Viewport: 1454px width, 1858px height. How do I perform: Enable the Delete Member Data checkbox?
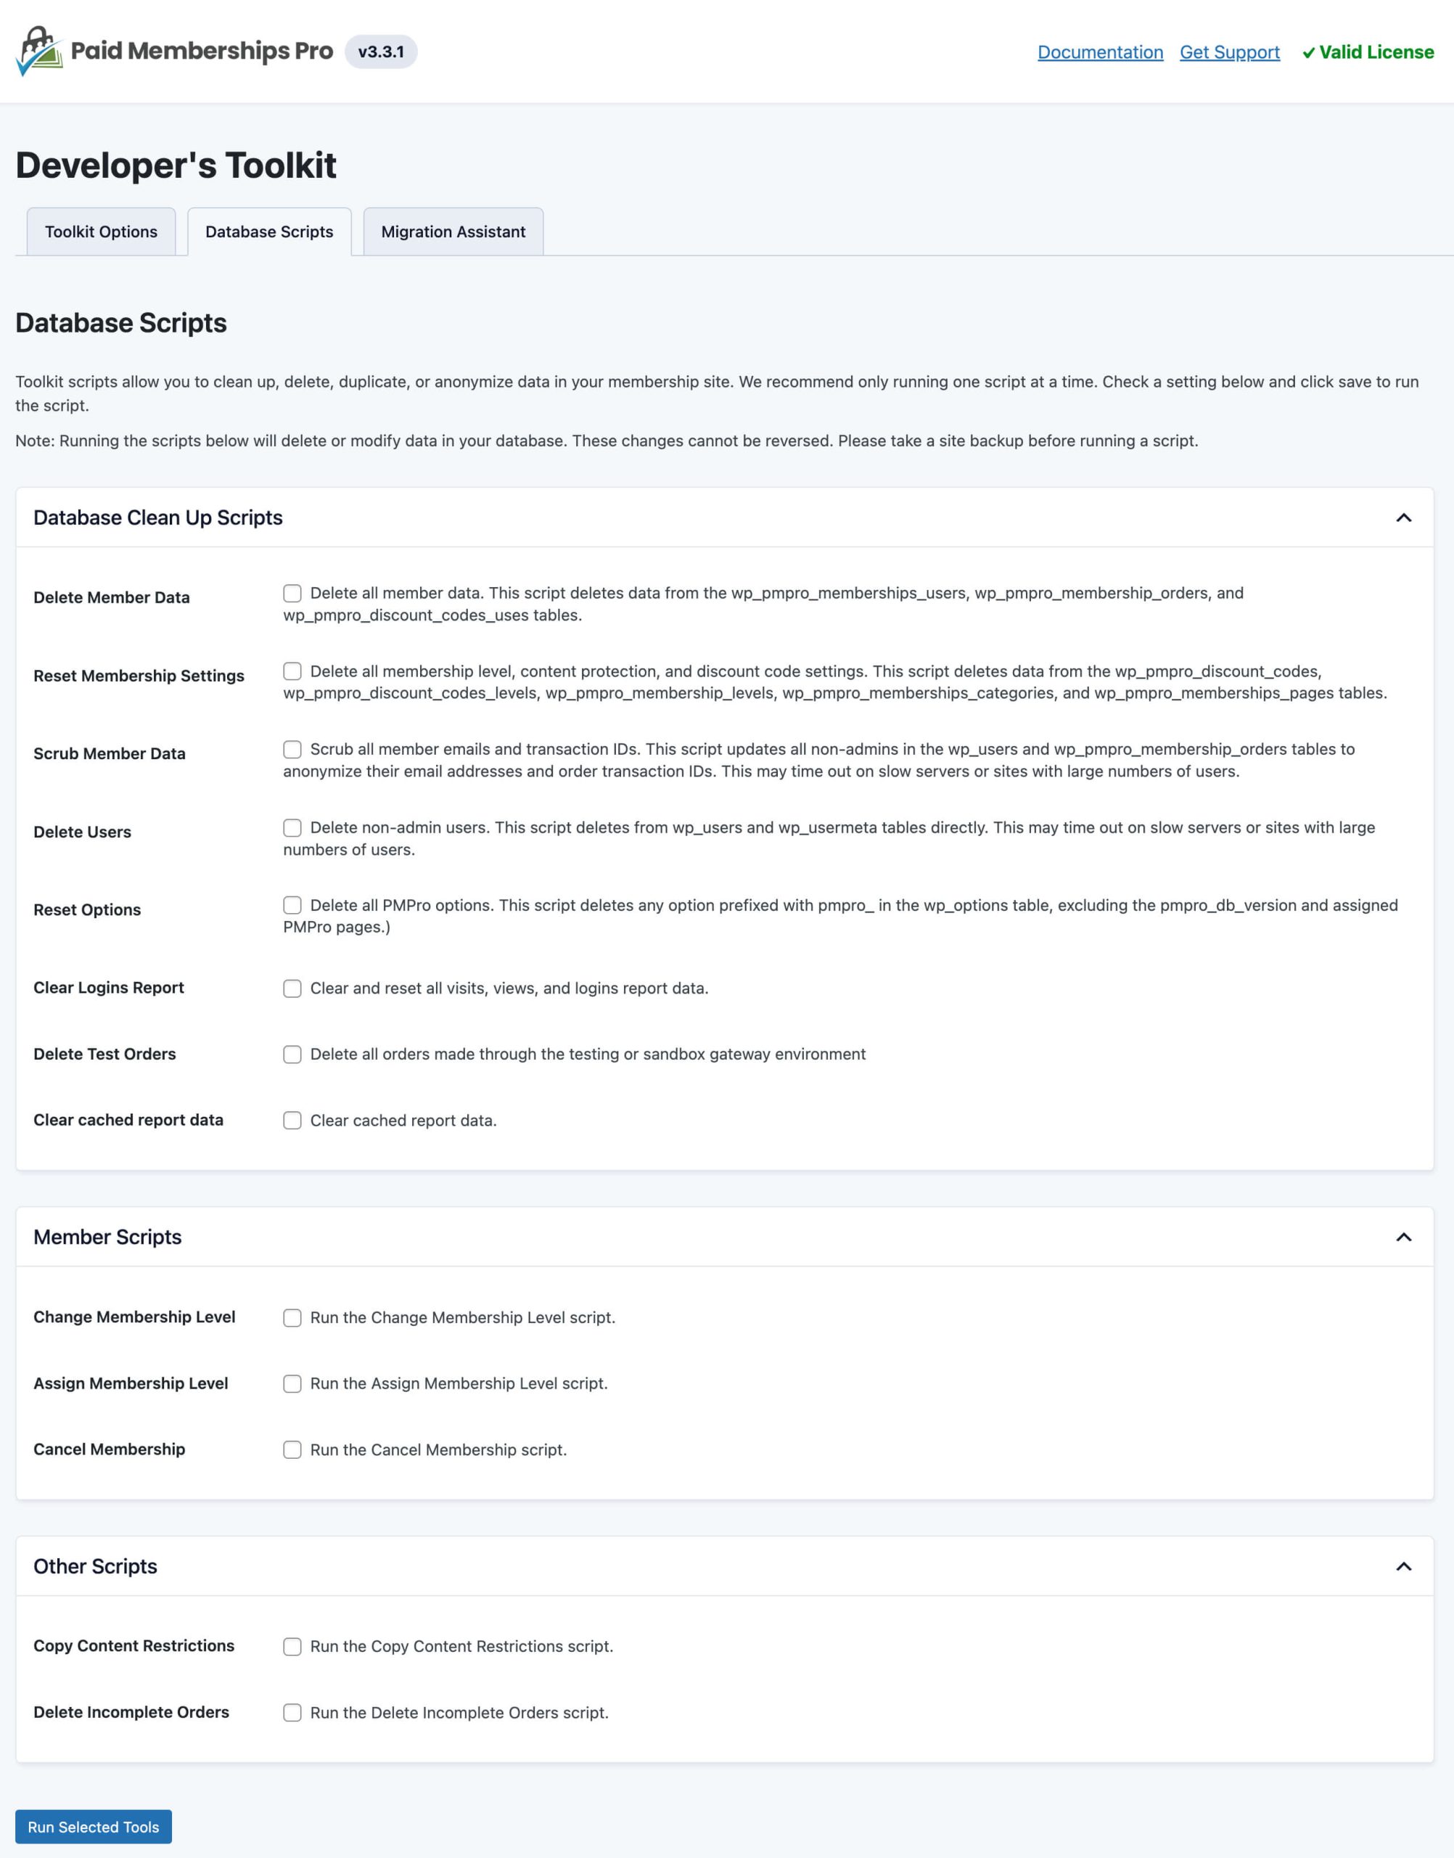pyautogui.click(x=293, y=594)
